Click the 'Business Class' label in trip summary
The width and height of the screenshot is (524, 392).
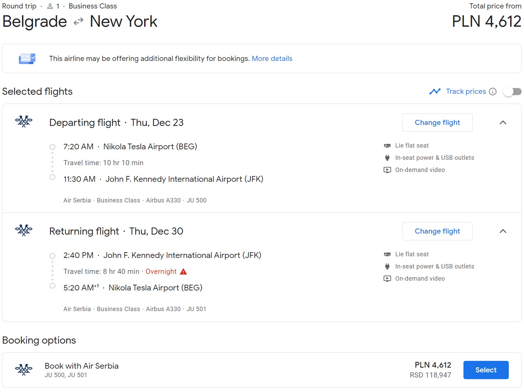[x=93, y=6]
